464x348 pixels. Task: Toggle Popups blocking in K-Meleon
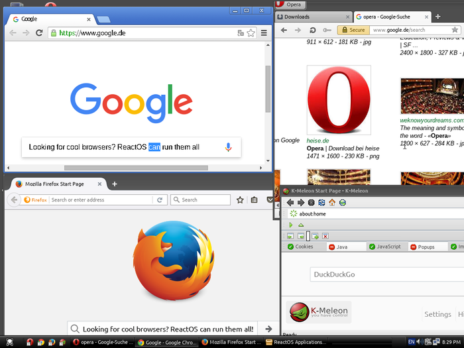tap(422, 247)
